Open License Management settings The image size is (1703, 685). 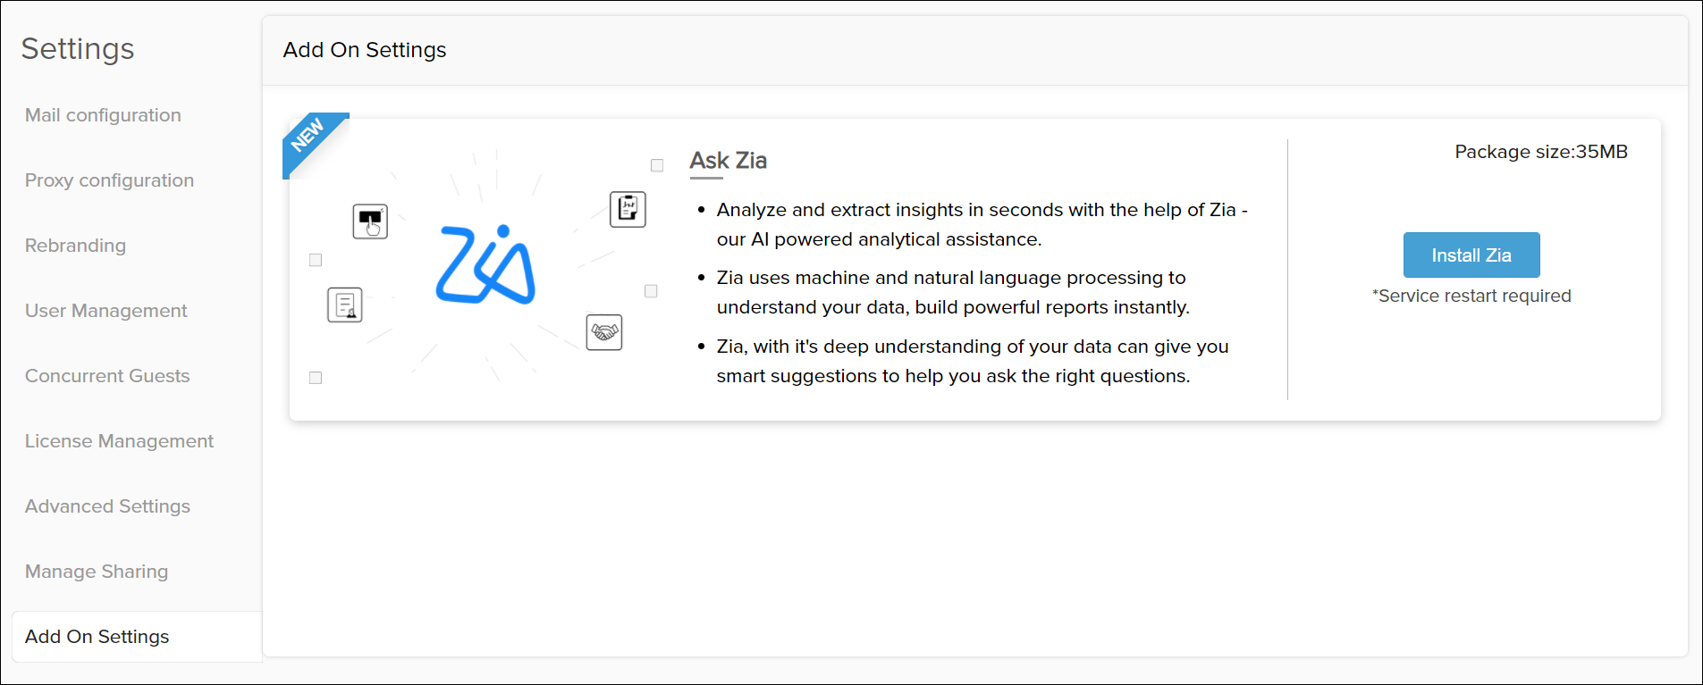click(119, 441)
